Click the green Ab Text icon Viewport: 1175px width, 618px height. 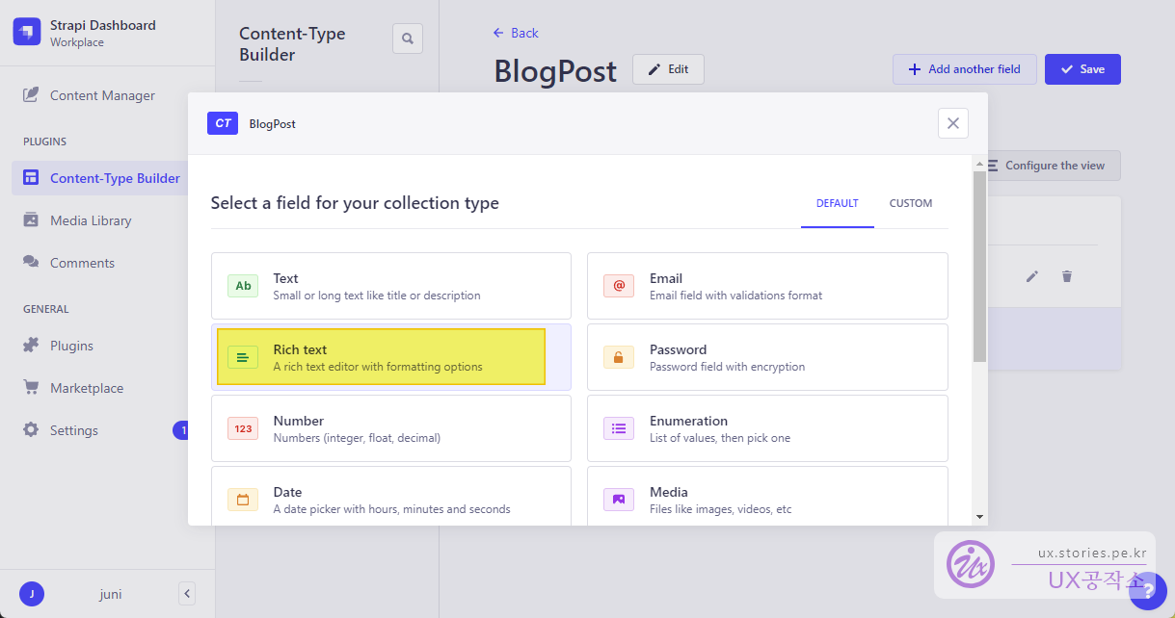pos(243,286)
